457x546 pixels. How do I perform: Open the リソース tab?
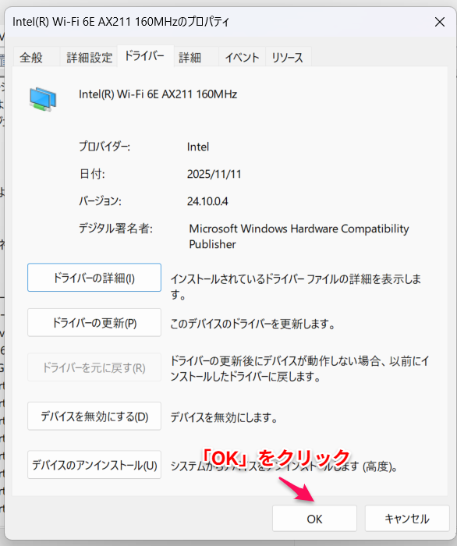288,58
